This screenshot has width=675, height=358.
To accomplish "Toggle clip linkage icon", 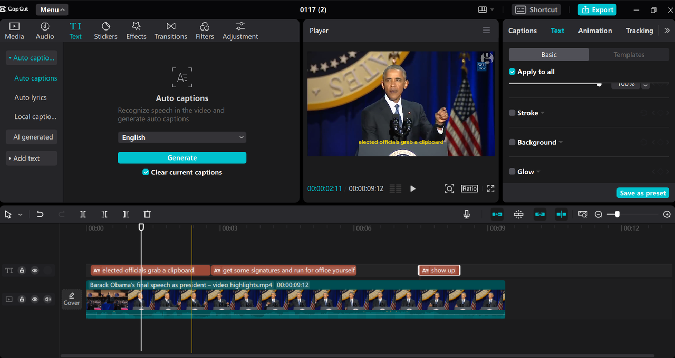I will click(x=539, y=214).
